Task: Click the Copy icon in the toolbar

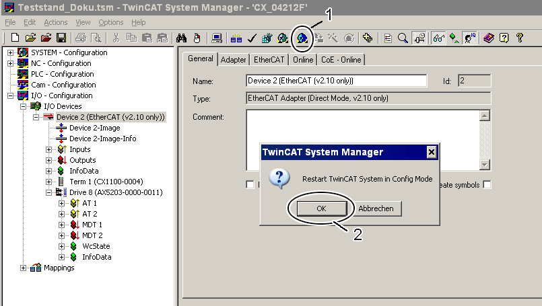Action: click(132, 38)
